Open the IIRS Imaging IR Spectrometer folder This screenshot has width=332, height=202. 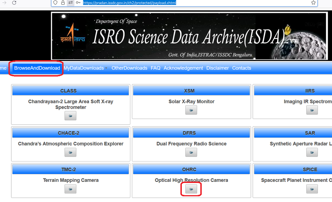[312, 110]
